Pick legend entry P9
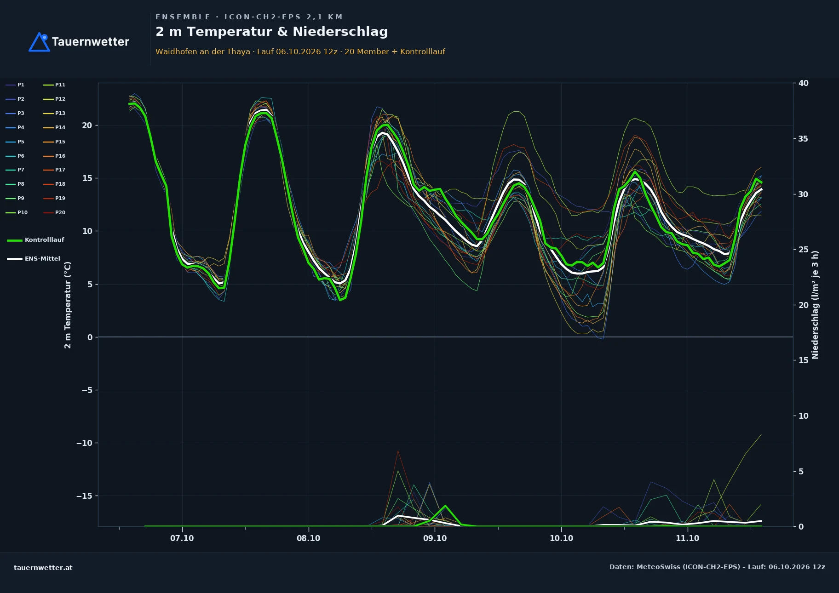839x593 pixels. (15, 198)
